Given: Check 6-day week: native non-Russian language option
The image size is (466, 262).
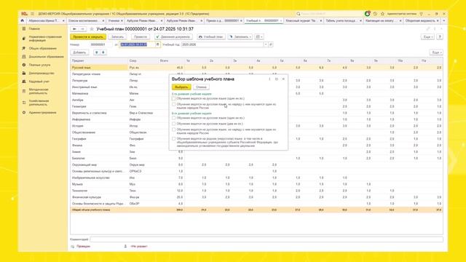Looking at the screenshot, I should click(x=174, y=139).
